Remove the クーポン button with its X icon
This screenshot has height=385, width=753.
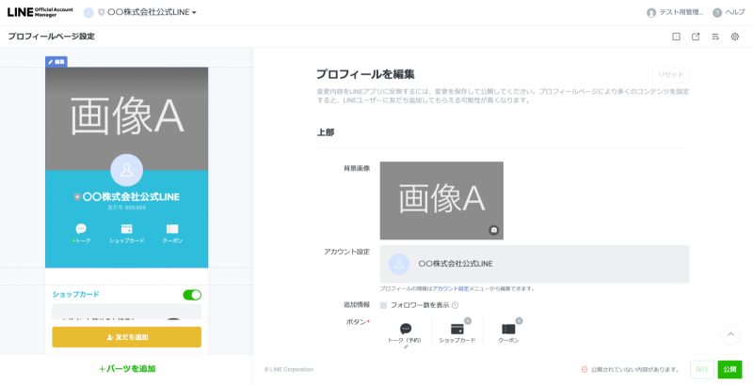click(519, 321)
